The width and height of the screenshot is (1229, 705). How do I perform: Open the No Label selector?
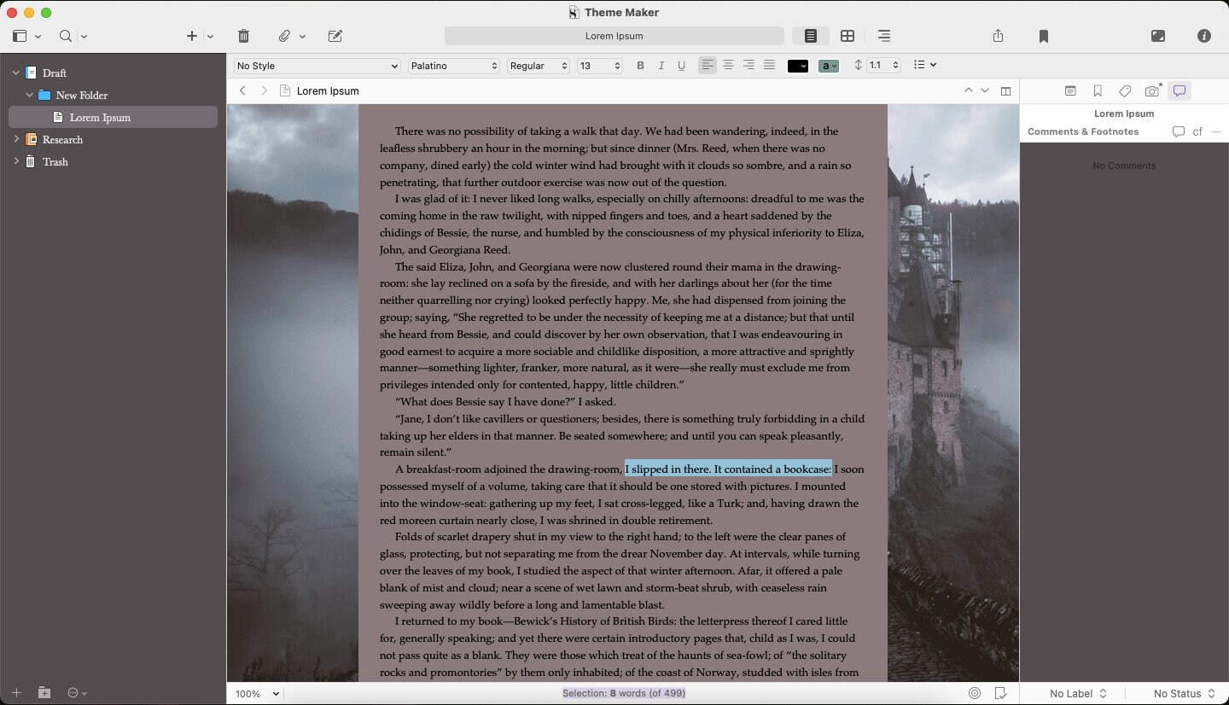coord(1077,693)
